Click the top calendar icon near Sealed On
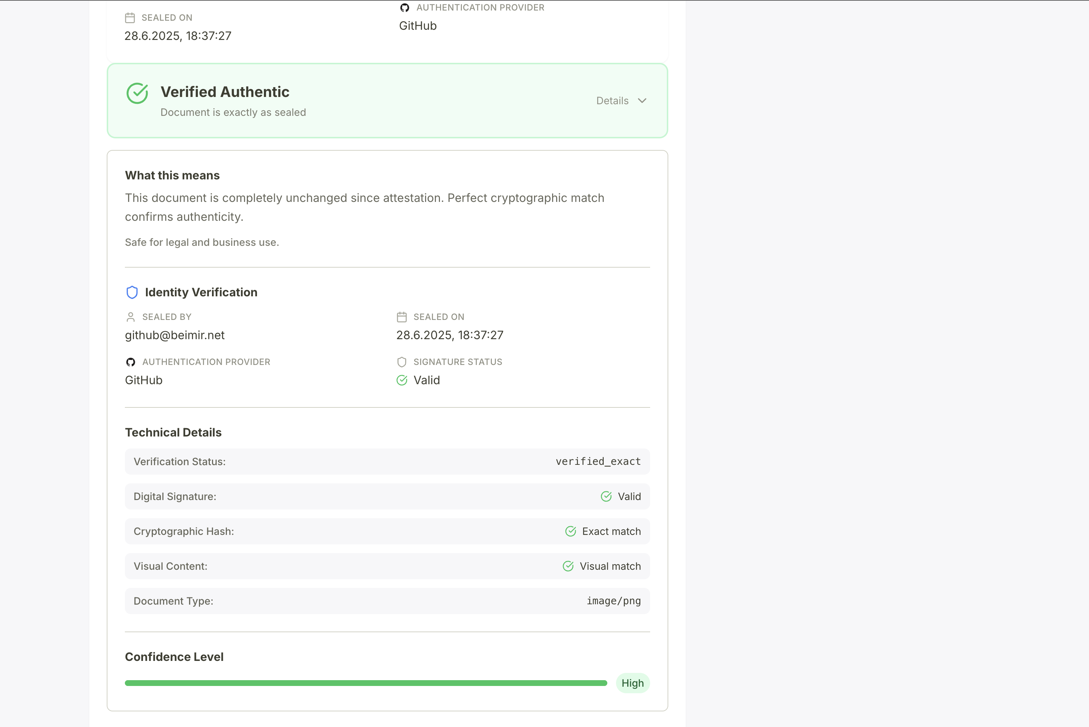This screenshot has height=727, width=1089. 130,18
